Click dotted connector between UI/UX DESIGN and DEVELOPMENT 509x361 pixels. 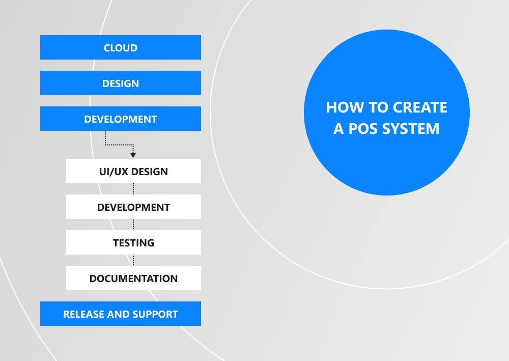133,189
